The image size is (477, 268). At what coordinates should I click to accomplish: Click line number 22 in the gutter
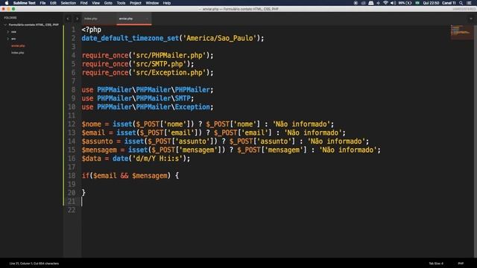pos(72,210)
